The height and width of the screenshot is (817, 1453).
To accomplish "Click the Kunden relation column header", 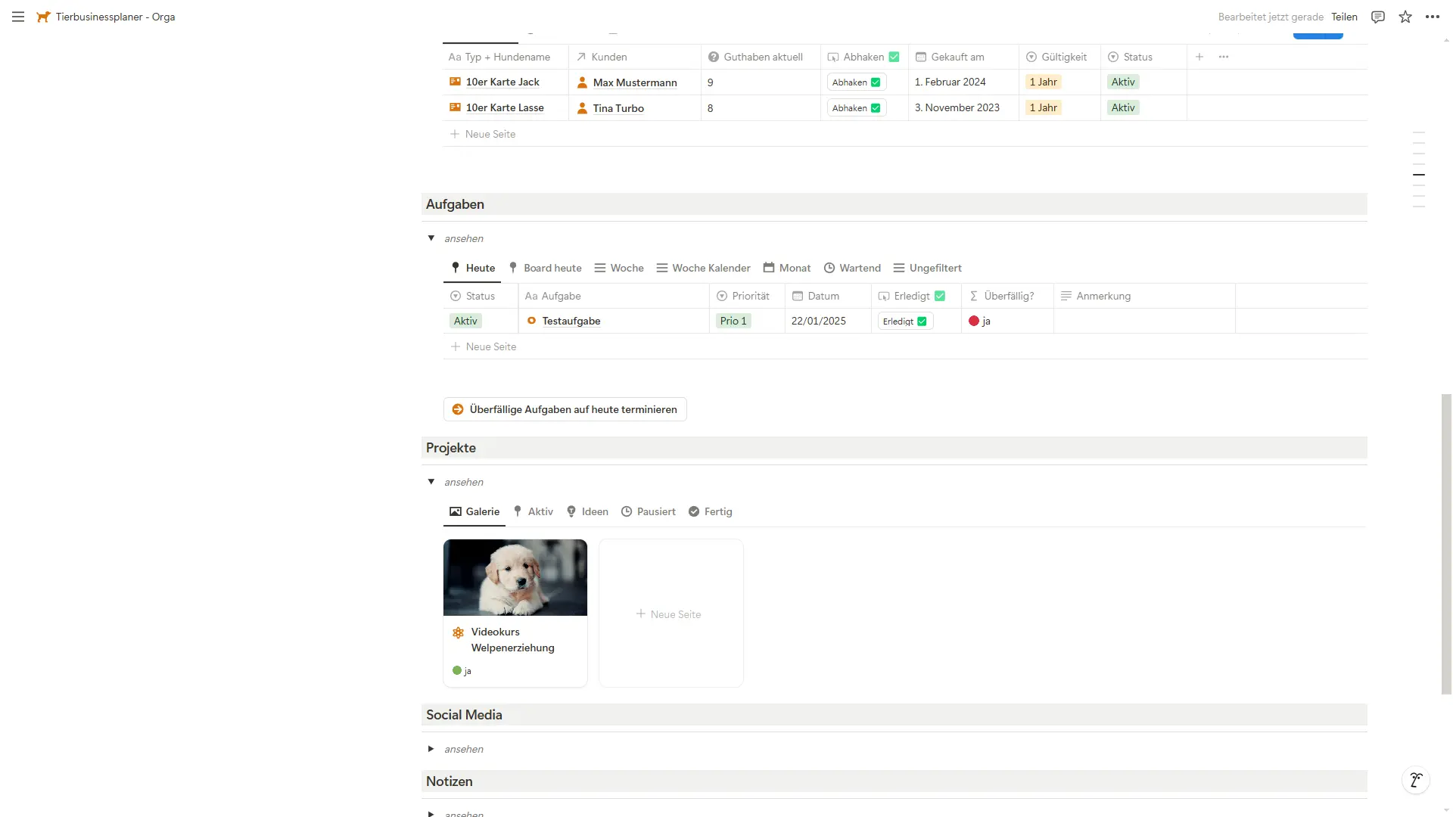I will pyautogui.click(x=635, y=57).
